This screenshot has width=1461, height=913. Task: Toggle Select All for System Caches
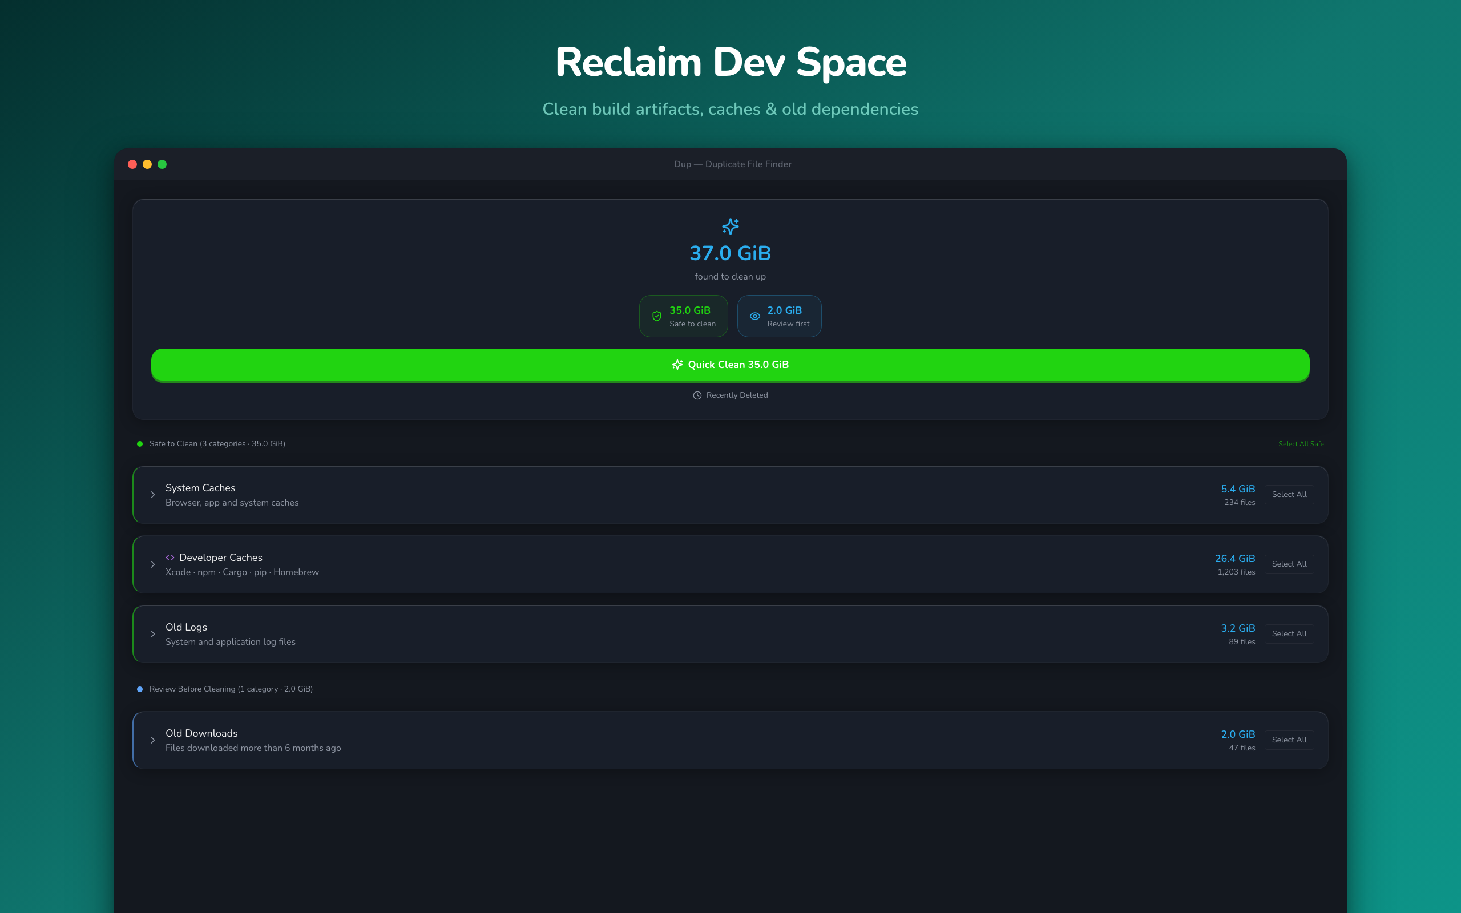click(x=1290, y=494)
